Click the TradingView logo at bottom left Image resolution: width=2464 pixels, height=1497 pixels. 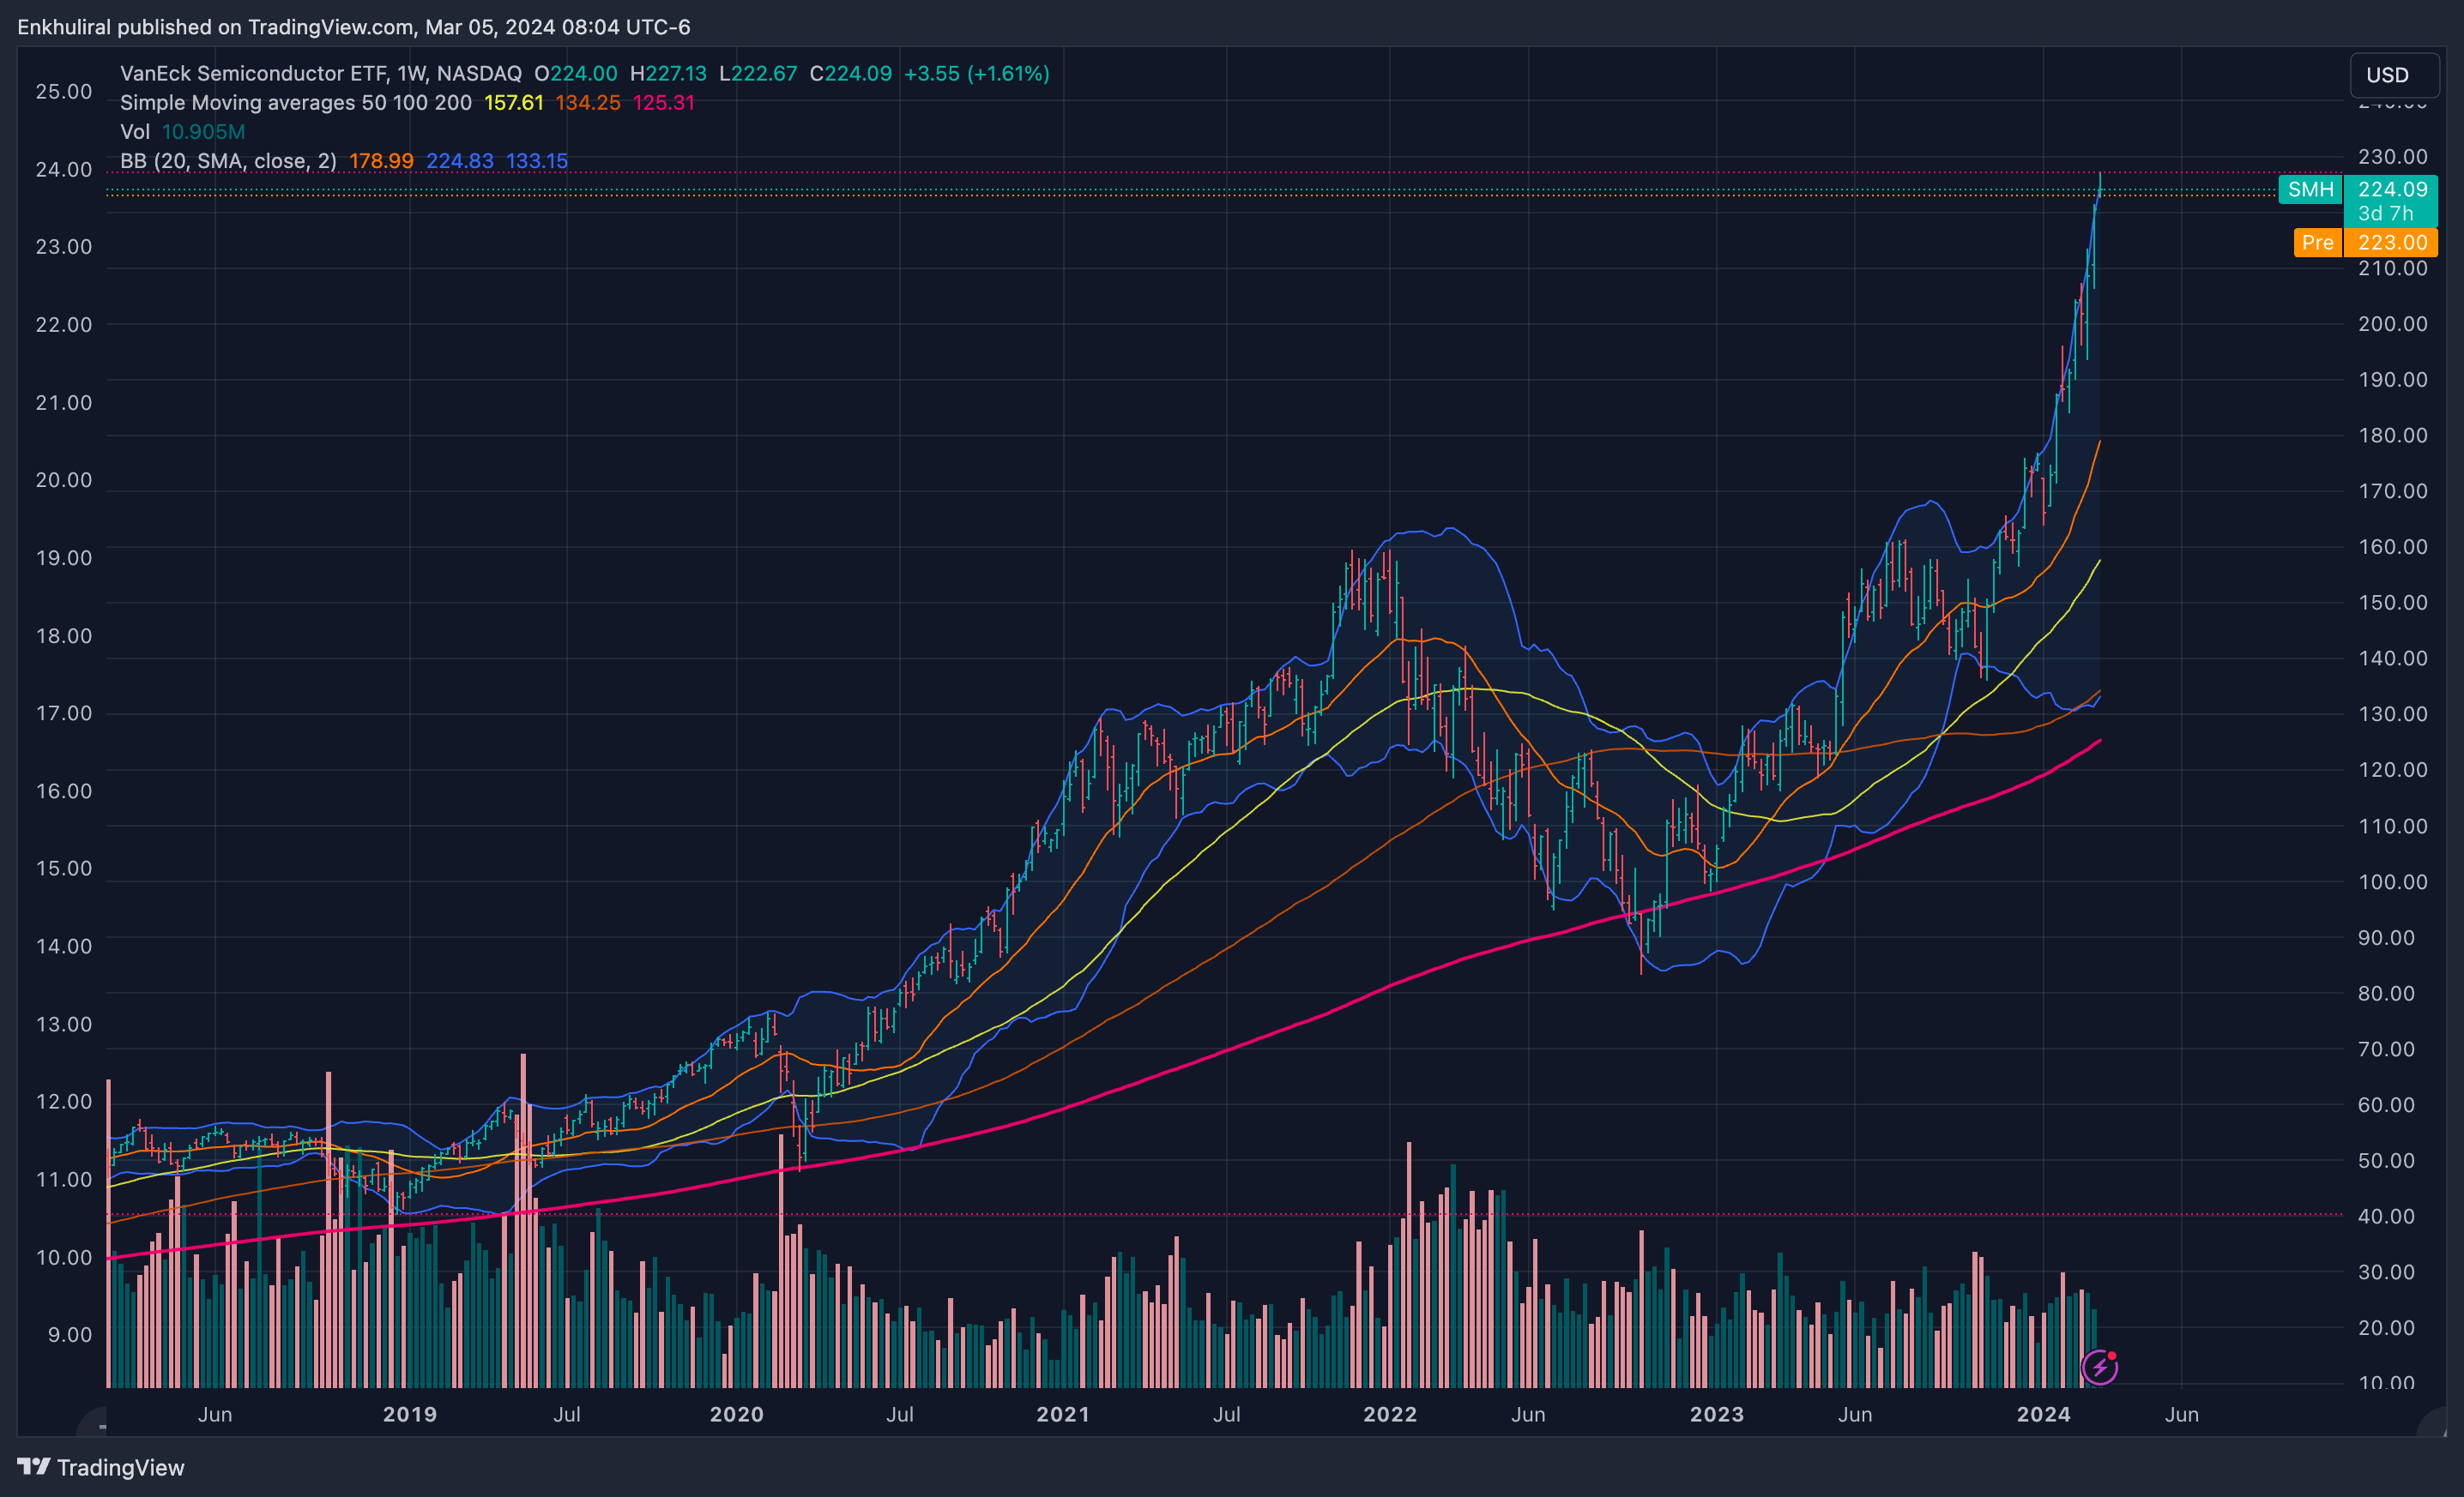coord(101,1467)
